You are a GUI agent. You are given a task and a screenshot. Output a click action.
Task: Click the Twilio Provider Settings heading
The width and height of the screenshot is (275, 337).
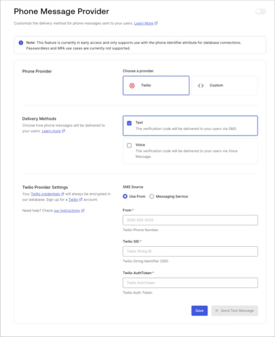tap(45, 187)
